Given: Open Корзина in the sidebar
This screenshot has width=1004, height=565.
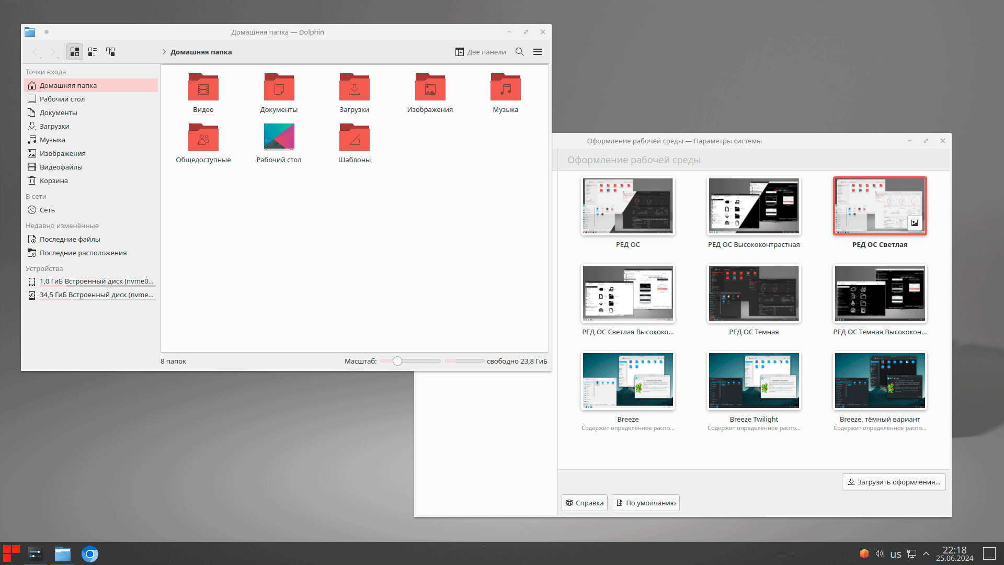Looking at the screenshot, I should [x=53, y=180].
